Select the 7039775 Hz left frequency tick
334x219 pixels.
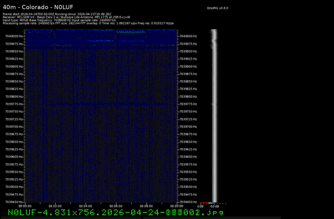(x=14, y=104)
